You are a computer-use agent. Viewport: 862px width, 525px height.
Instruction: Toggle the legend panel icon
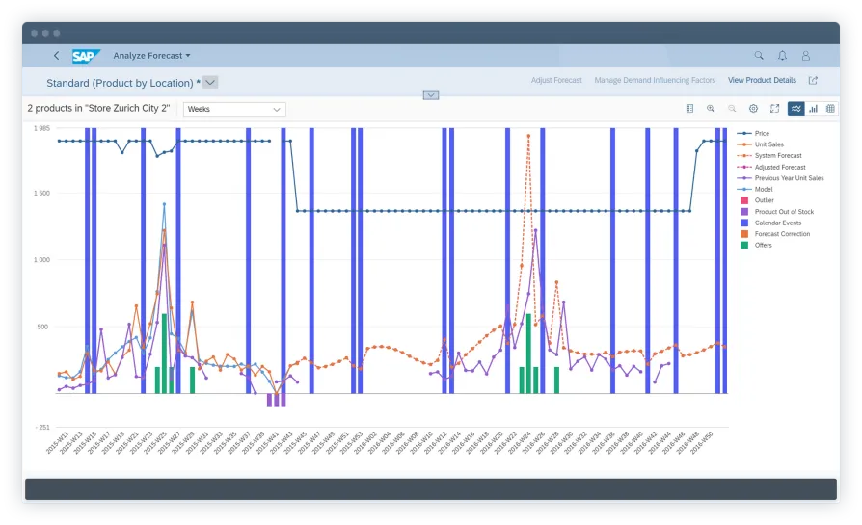pos(689,109)
